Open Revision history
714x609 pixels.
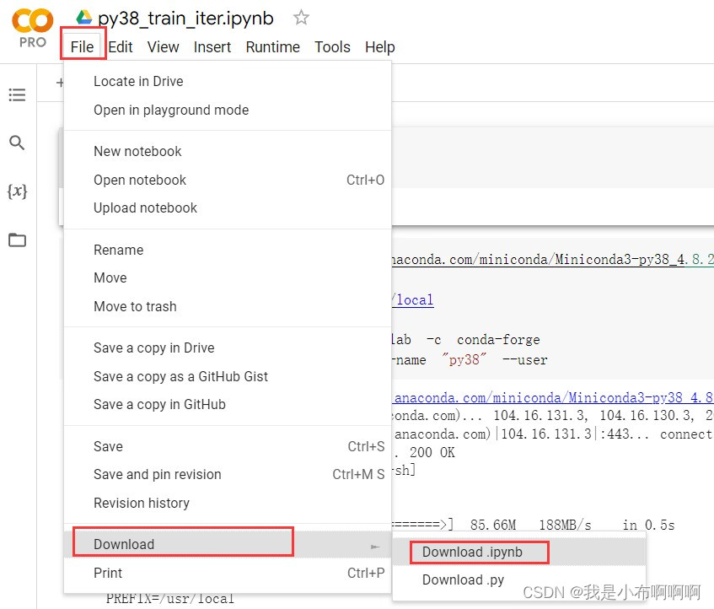pyautogui.click(x=142, y=503)
